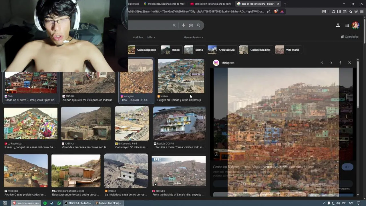
Task: Select the Arquitectura filter chip
Action: click(222, 50)
